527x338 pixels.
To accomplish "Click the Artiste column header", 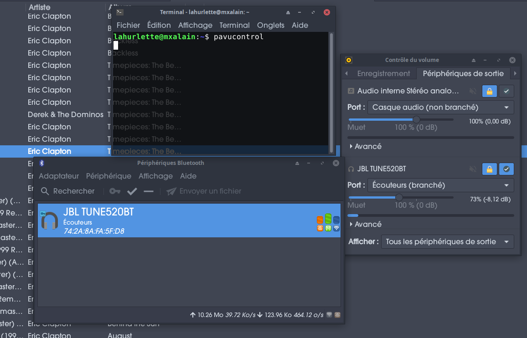I will [39, 7].
